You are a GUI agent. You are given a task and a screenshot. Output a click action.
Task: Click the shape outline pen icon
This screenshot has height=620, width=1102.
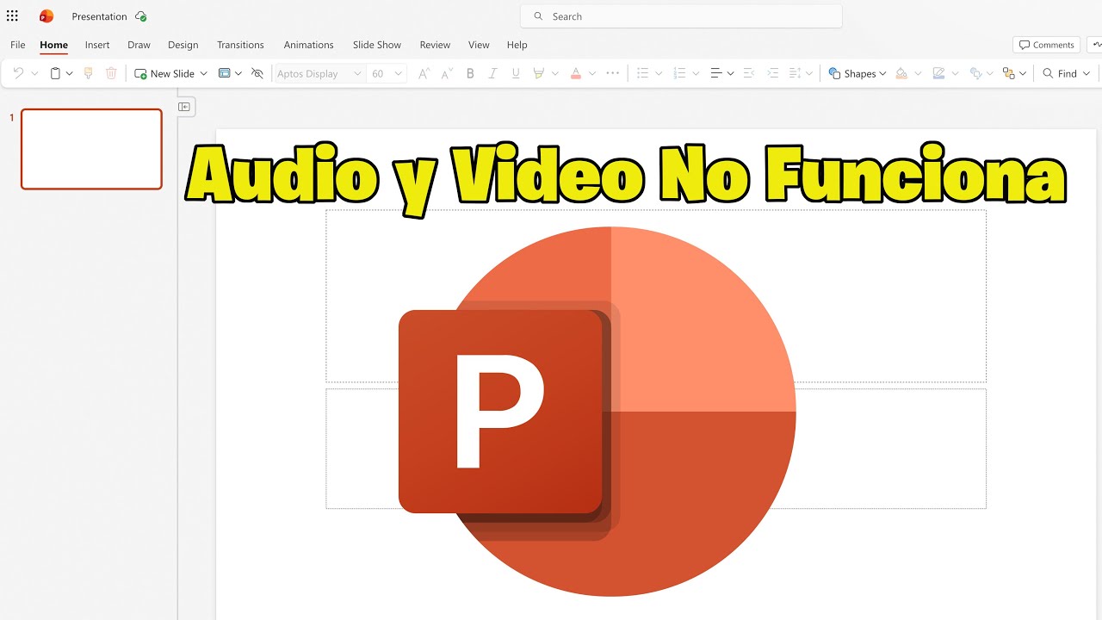939,73
